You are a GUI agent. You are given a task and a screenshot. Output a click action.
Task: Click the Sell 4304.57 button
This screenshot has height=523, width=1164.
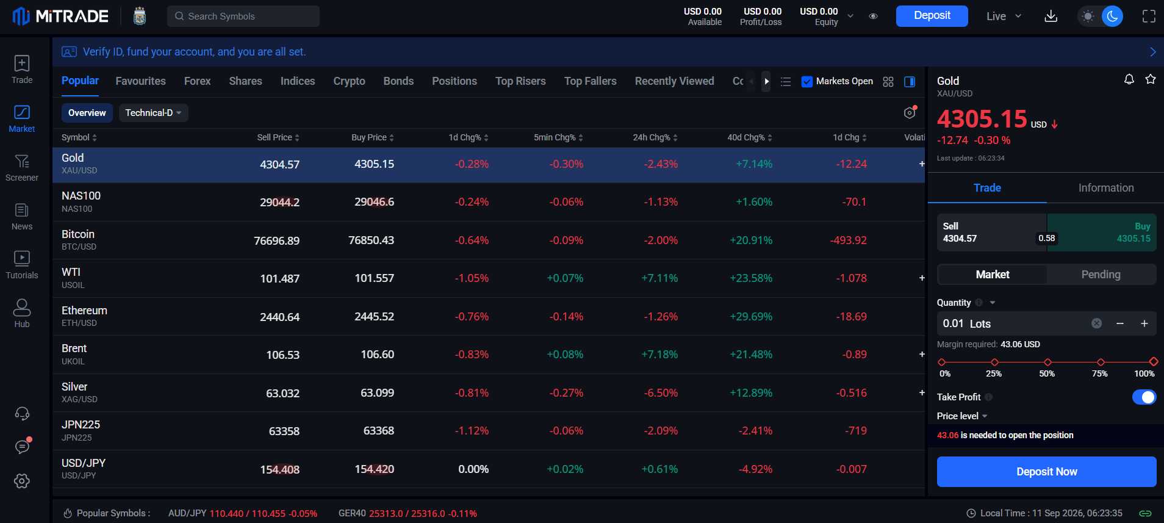click(991, 233)
